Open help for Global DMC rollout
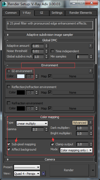 (91, 46)
